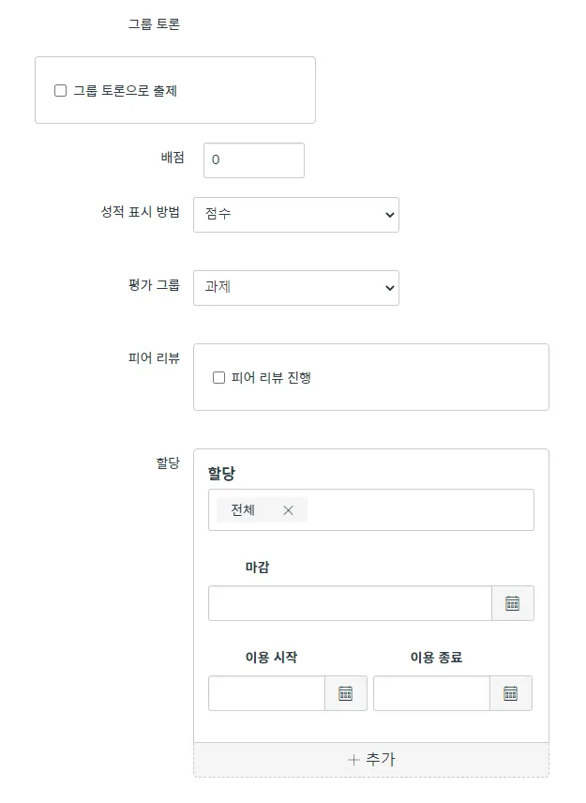Viewport: 586px width, 803px height.
Task: Expand the 성적 표시 방법 dropdown showing 점수
Action: 295,214
